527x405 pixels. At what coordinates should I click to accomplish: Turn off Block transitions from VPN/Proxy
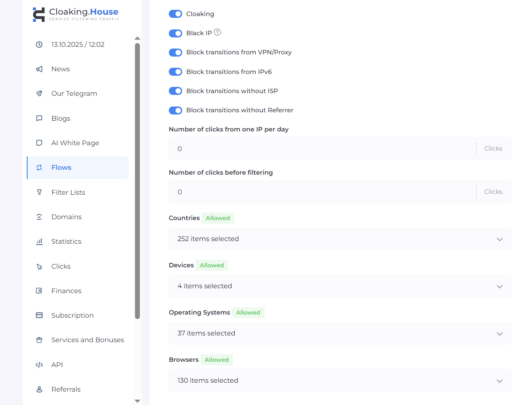176,53
